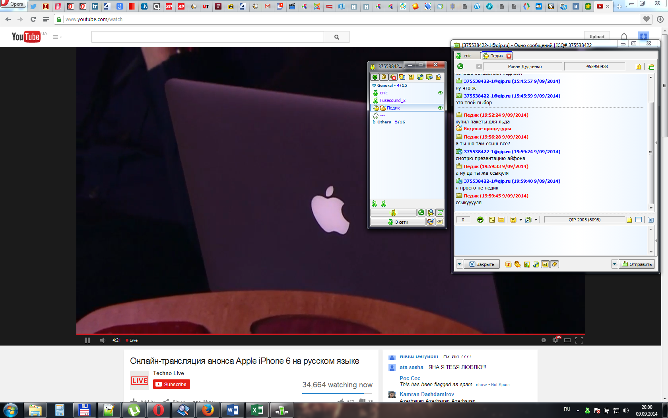Toggle eraser icon button in chat bottom toolbar
The width and height of the screenshot is (668, 418).
tap(554, 264)
